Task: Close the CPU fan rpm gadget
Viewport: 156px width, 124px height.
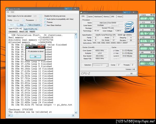Action: click(x=154, y=60)
